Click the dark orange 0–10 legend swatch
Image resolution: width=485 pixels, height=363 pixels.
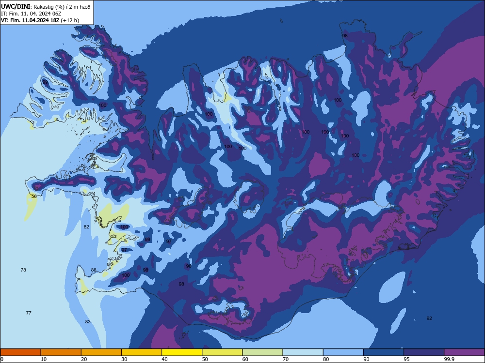pos(20,352)
